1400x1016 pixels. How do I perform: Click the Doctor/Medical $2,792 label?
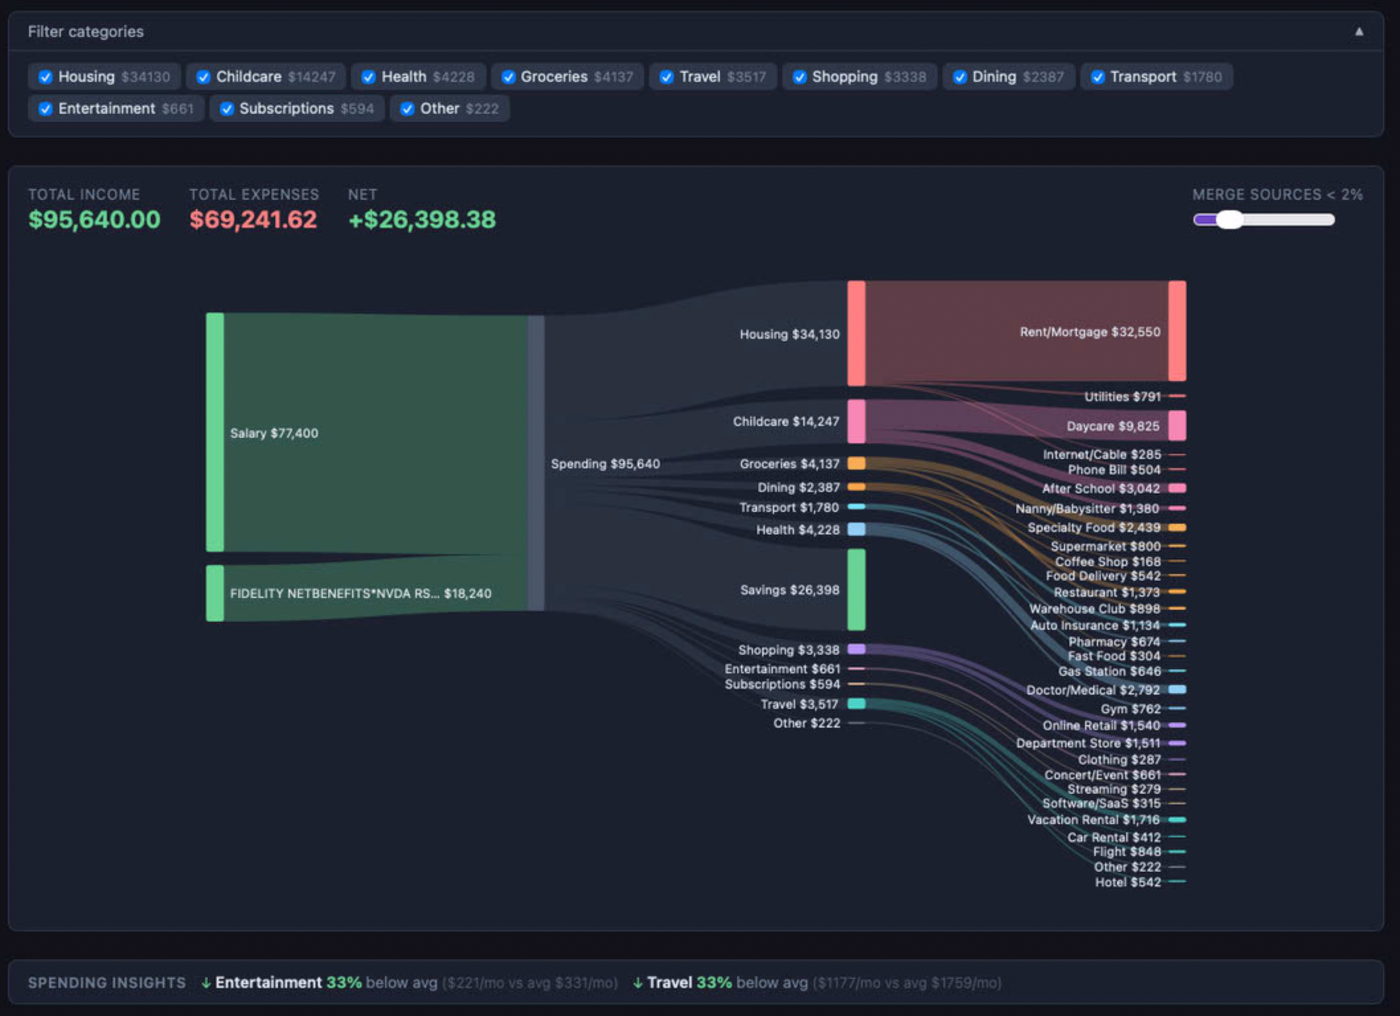coord(1093,690)
